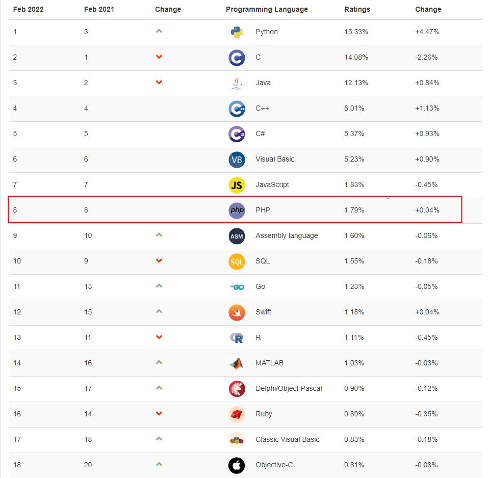This screenshot has width=490, height=478.
Task: Click the Python logo icon
Action: coord(237,32)
